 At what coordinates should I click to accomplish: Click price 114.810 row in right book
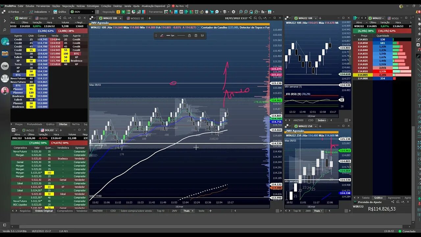383,71
